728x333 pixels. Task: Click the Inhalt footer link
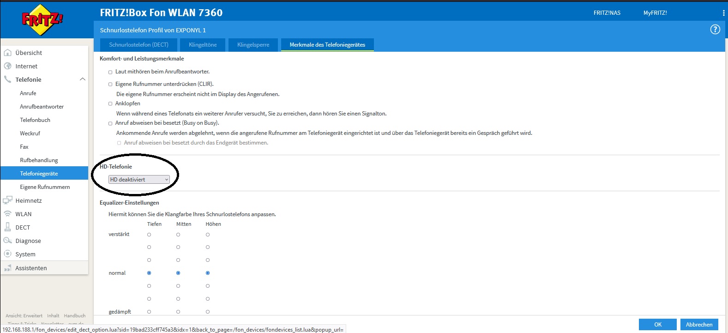click(53, 316)
